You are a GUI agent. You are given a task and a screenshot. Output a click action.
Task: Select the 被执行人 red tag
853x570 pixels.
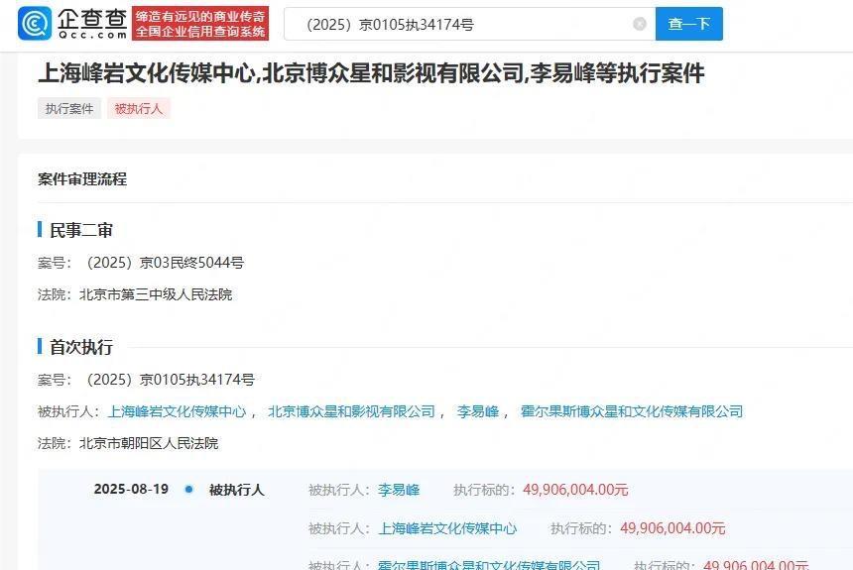138,109
